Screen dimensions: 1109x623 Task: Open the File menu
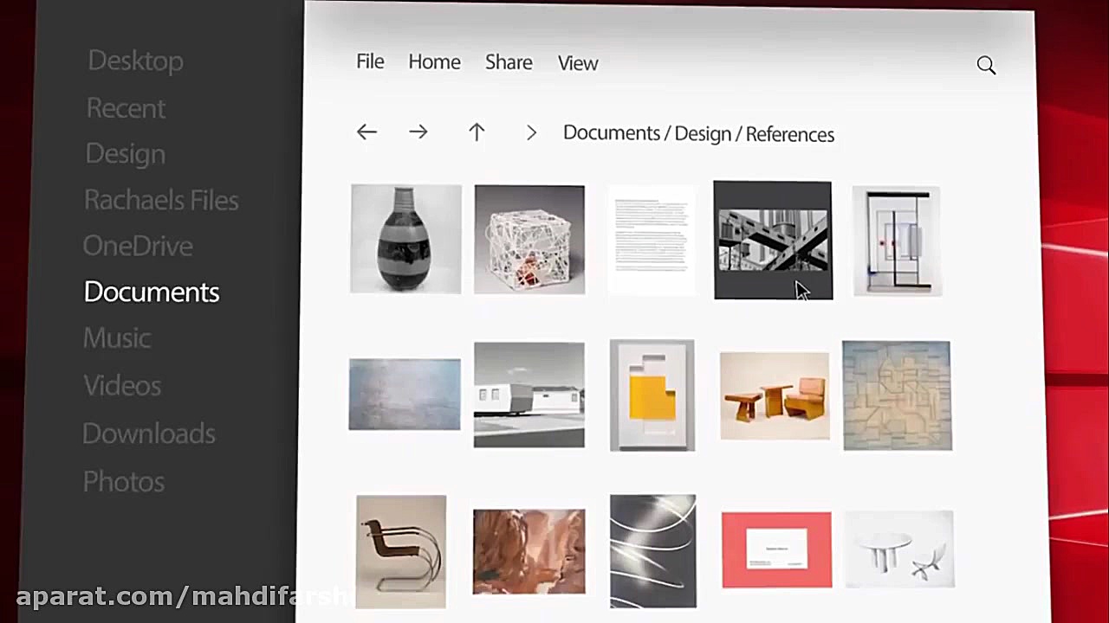coord(370,61)
